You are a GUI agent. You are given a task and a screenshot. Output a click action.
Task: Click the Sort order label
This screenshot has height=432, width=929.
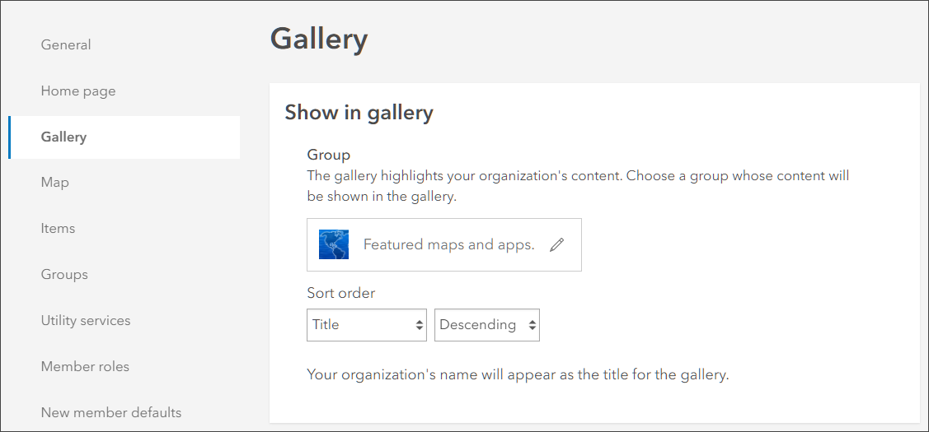(x=341, y=293)
